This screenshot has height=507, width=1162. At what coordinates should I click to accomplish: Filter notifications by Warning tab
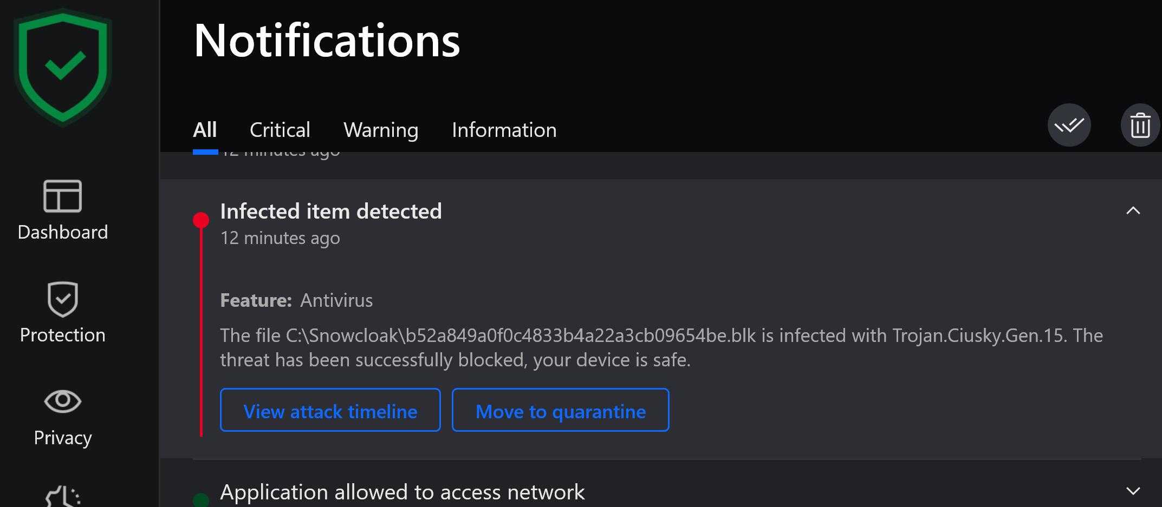381,130
